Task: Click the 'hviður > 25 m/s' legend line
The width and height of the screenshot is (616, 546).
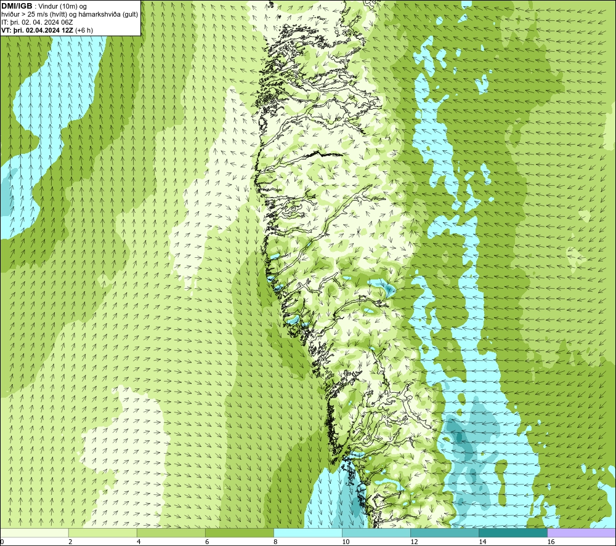Action: tap(70, 15)
